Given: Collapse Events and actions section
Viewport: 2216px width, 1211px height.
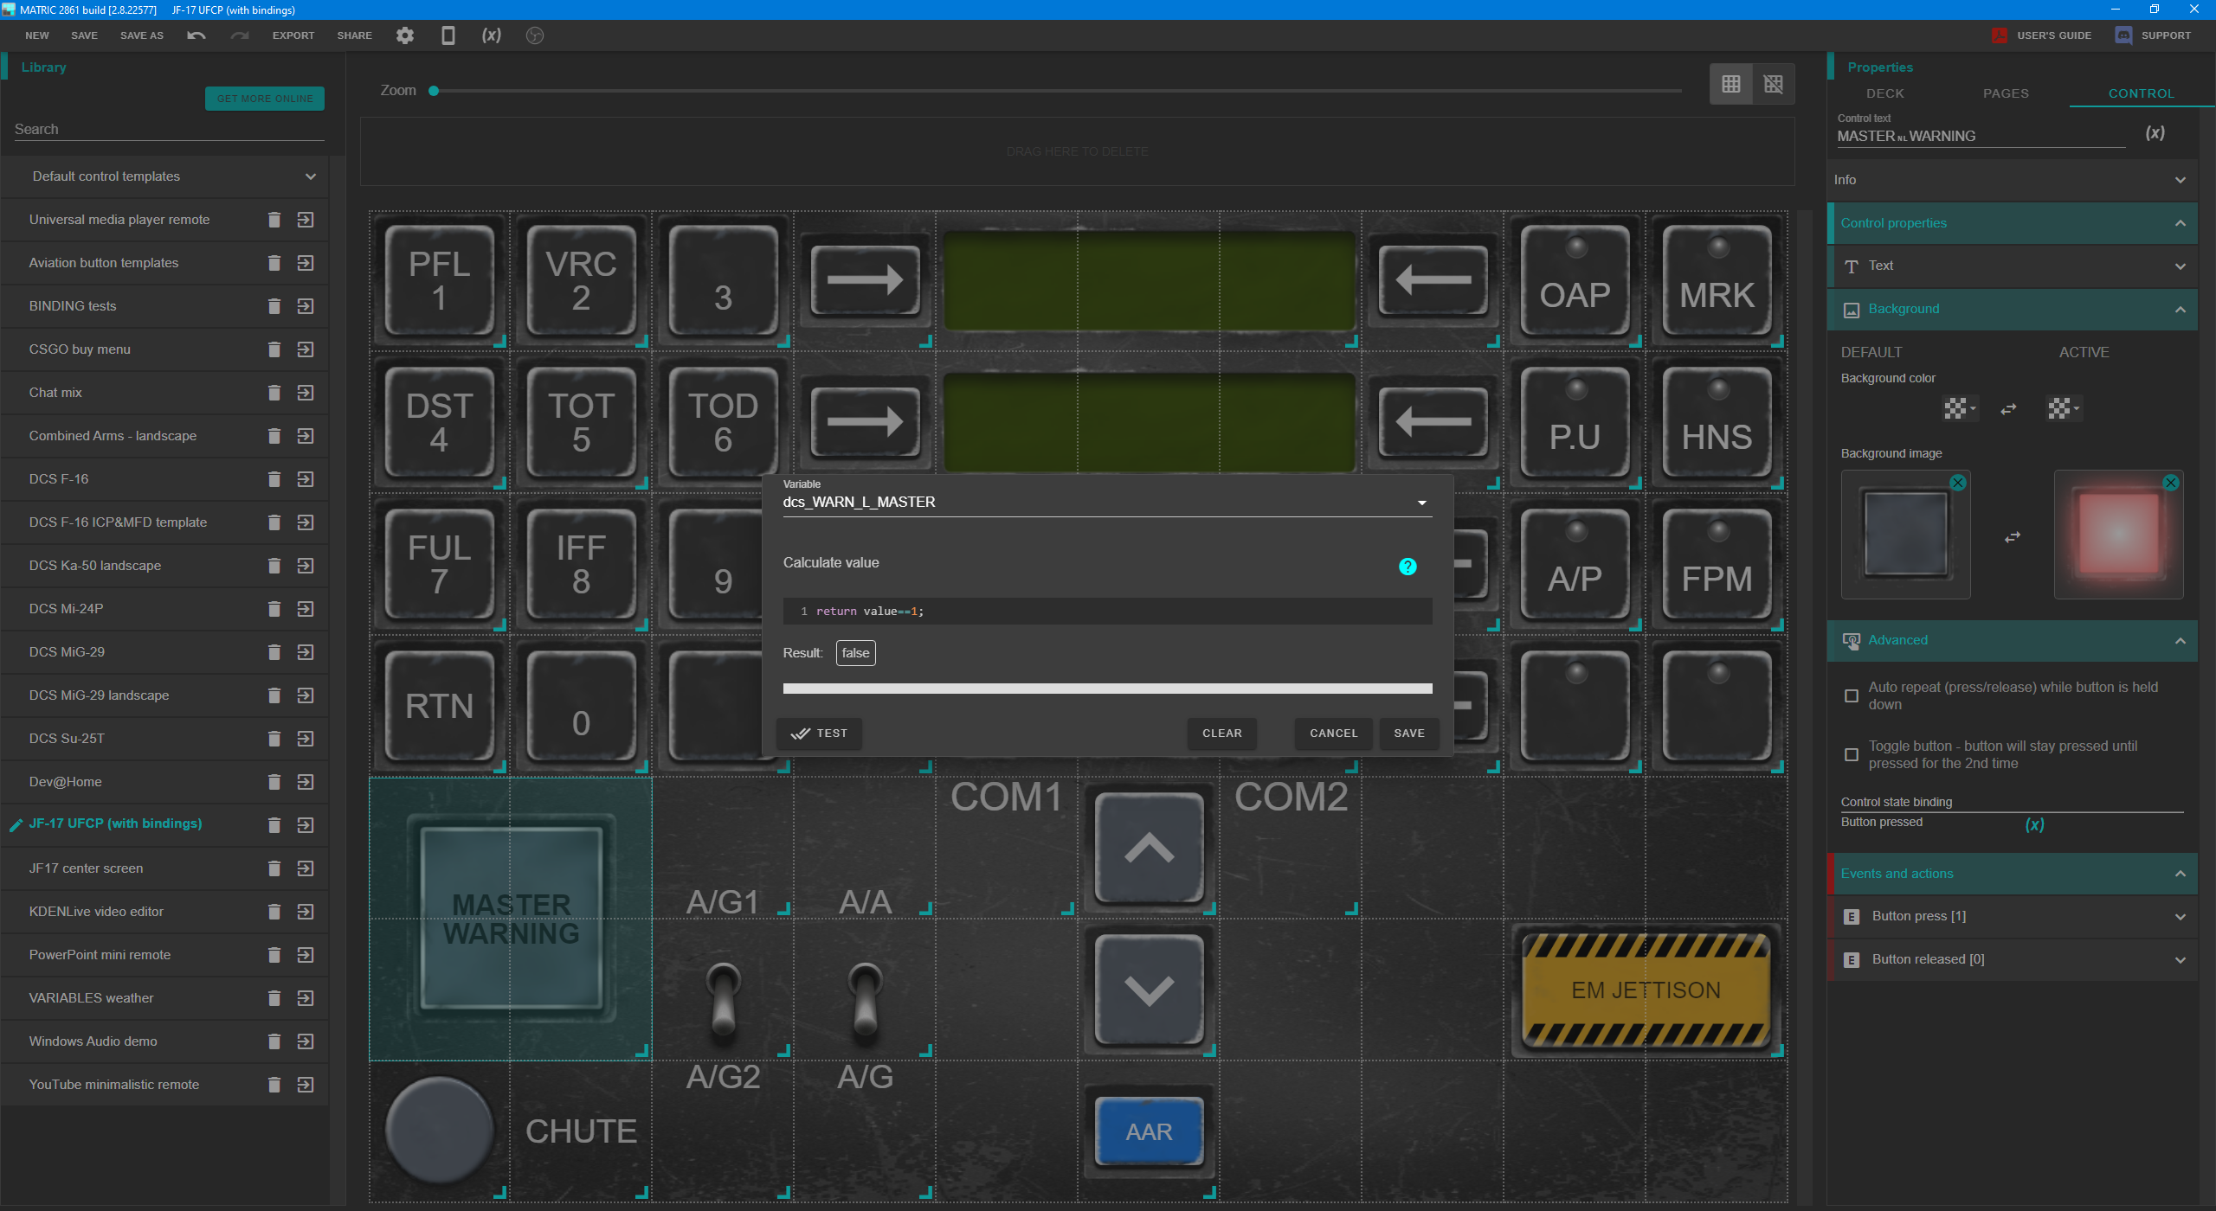Looking at the screenshot, I should (2013, 874).
